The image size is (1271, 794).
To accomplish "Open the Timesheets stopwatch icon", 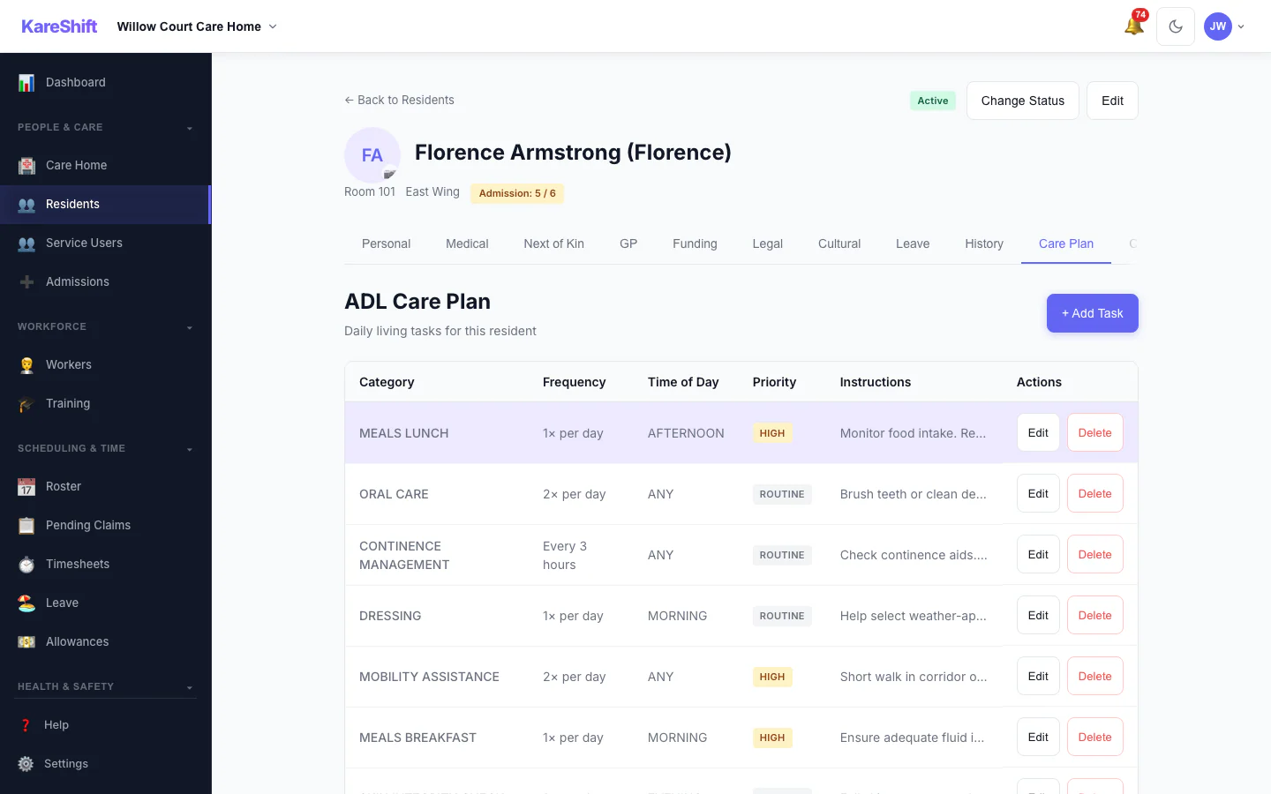I will (26, 565).
